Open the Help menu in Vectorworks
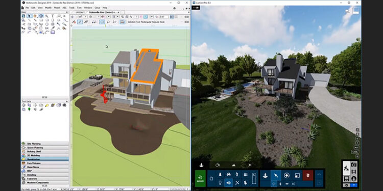383x191 pixels. pos(105,8)
